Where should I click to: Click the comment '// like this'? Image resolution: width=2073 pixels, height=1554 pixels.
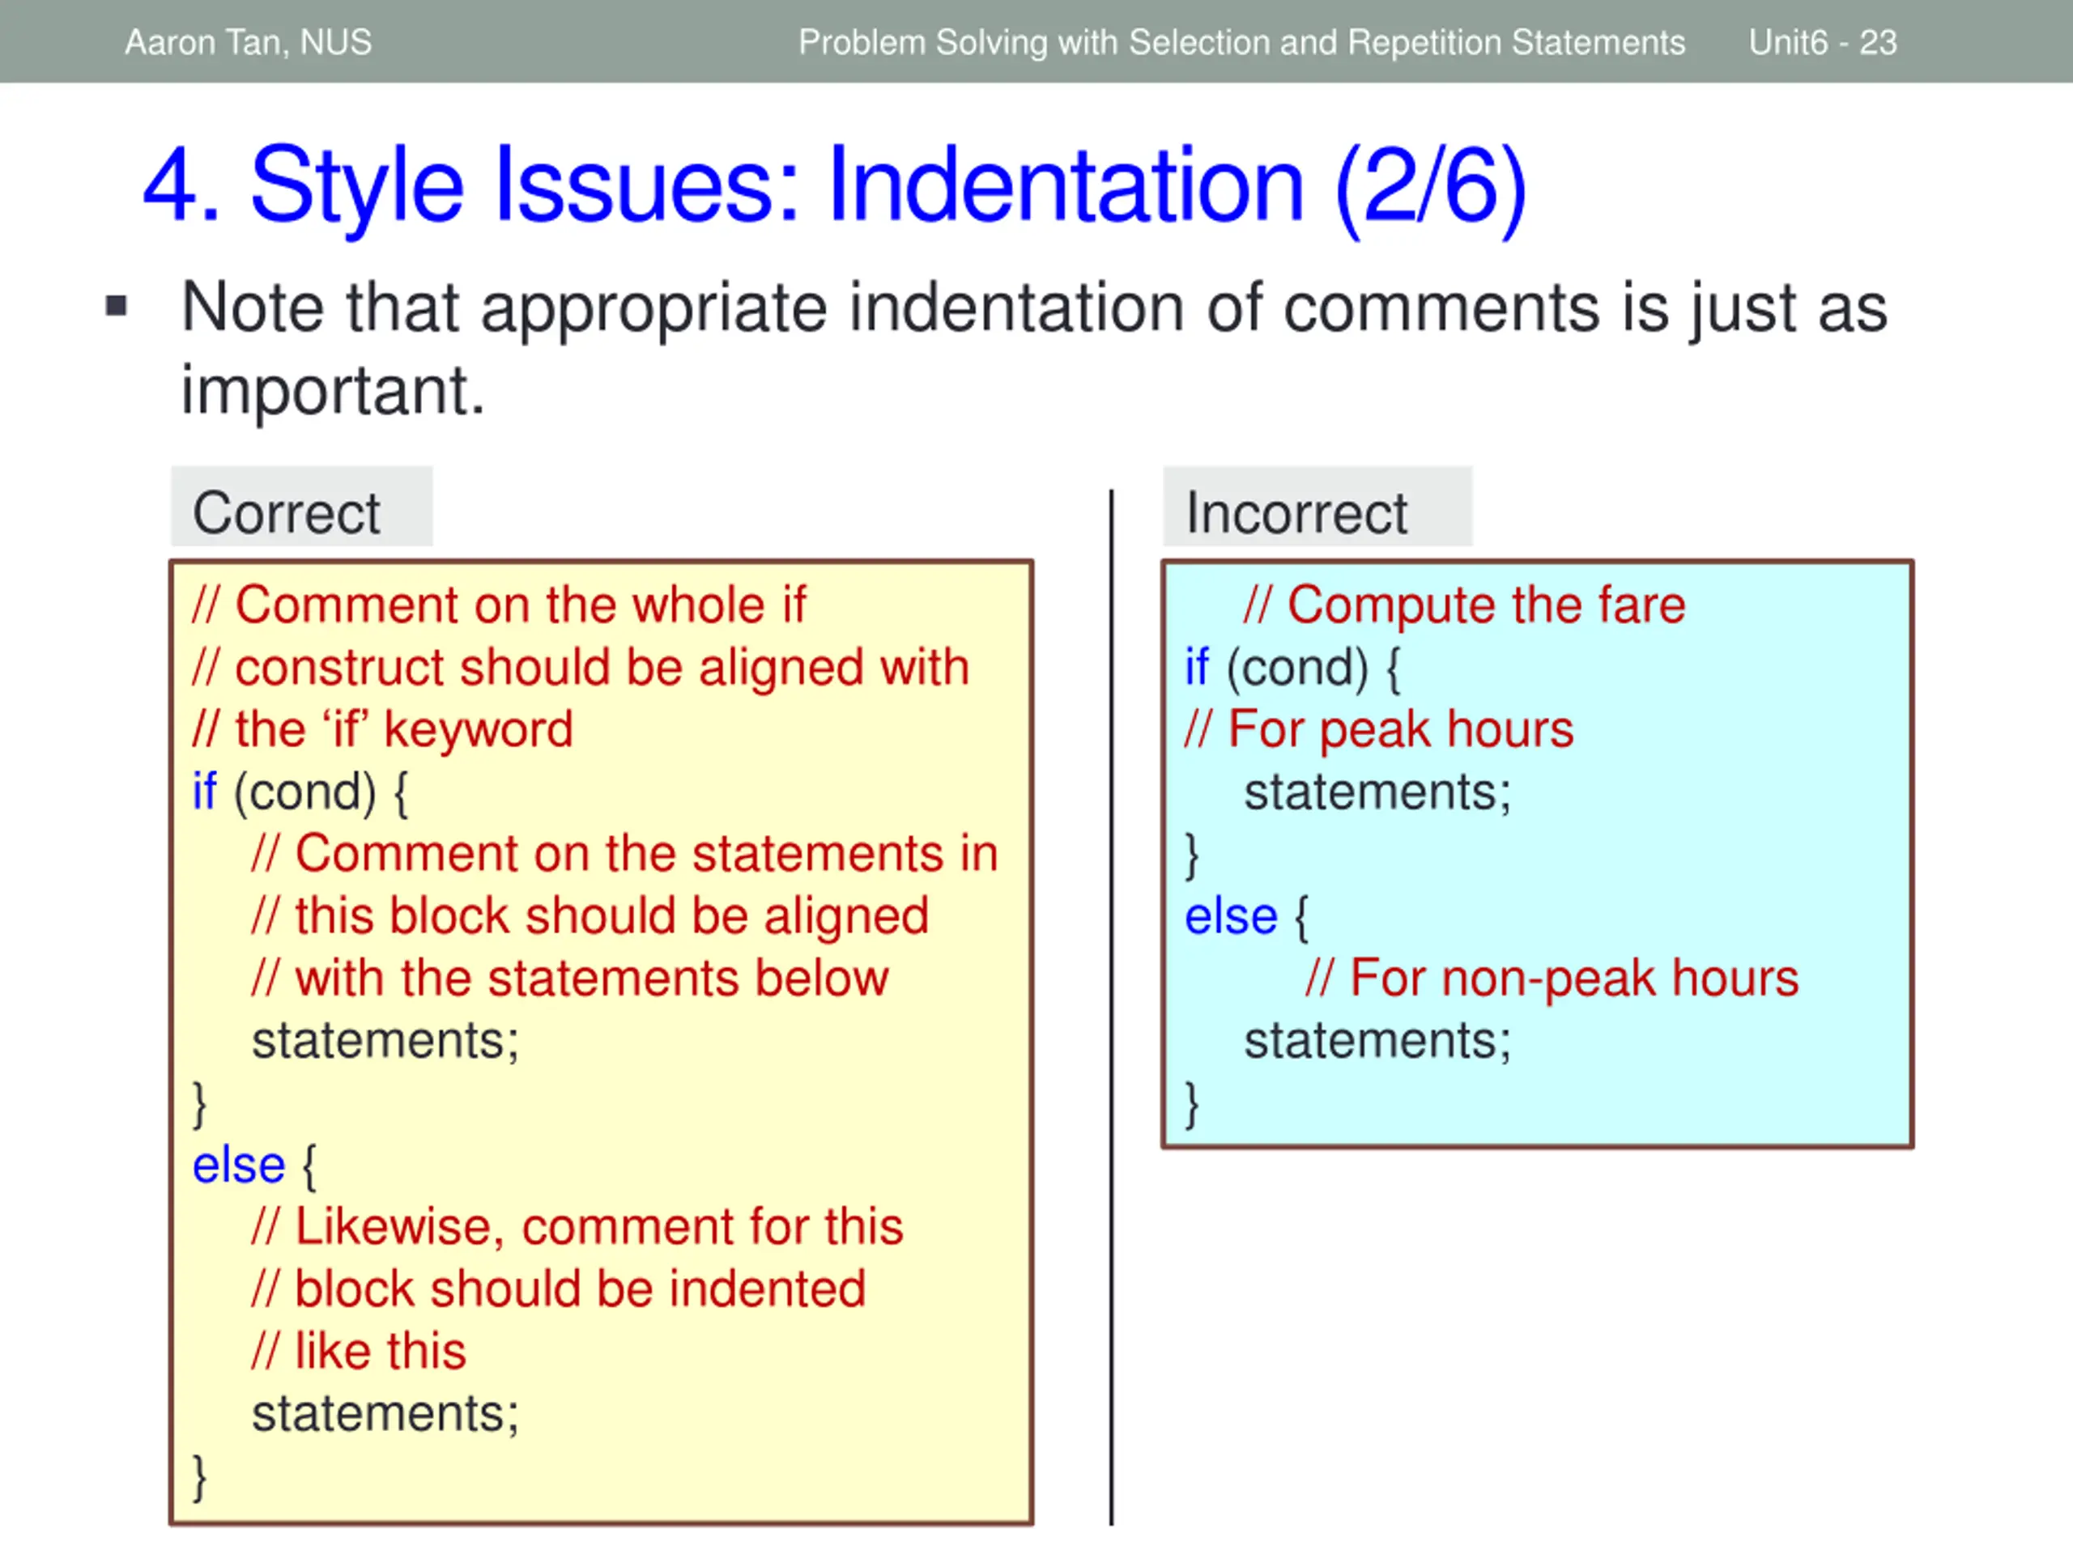coord(359,1352)
